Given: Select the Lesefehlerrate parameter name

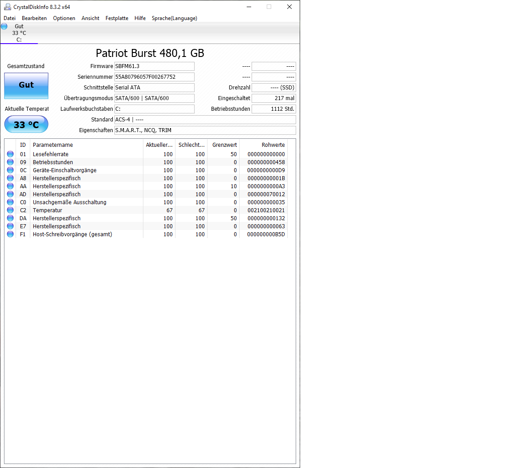Looking at the screenshot, I should (x=51, y=154).
